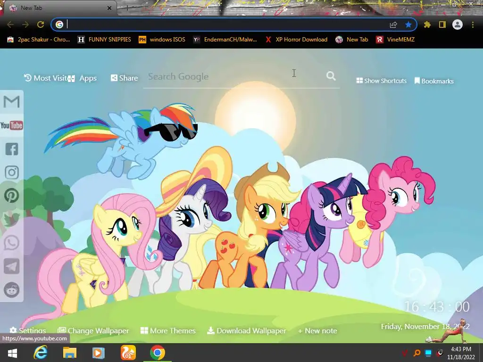Image resolution: width=483 pixels, height=362 pixels.
Task: Open UC Browser taskbar icon
Action: [128, 353]
